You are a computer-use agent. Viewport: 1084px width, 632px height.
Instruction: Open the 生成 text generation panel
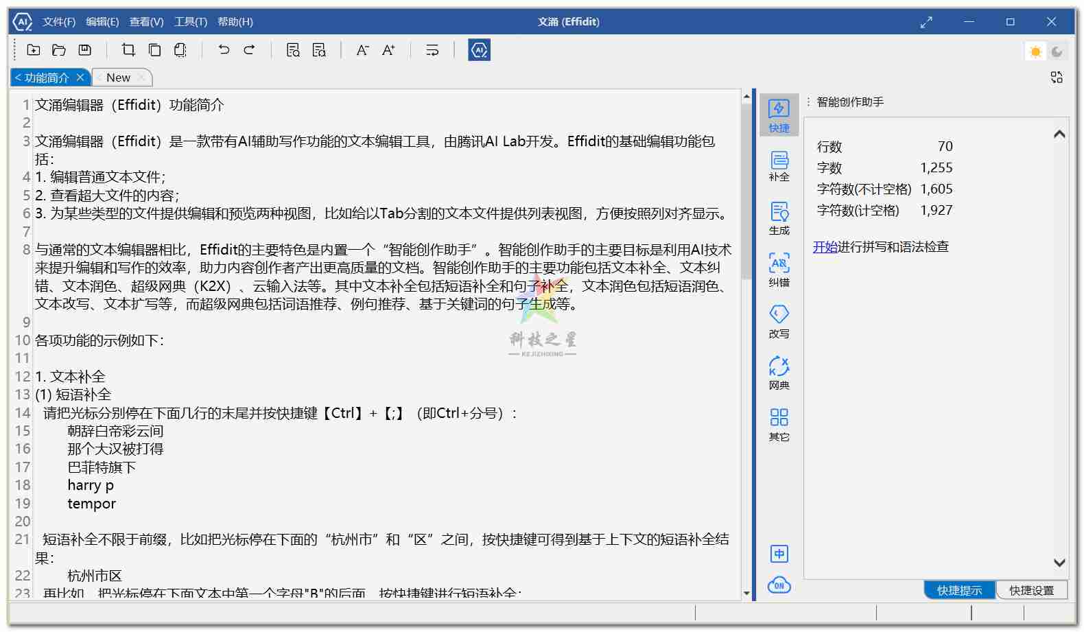coord(779,218)
